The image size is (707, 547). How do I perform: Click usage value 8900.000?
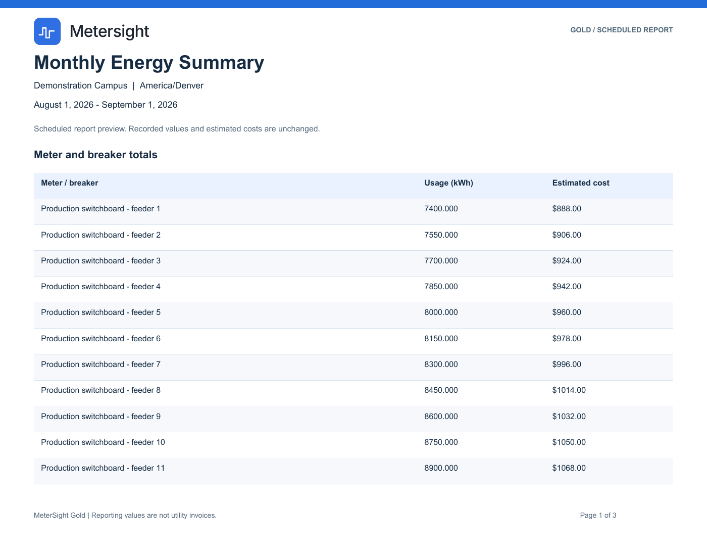tap(441, 468)
